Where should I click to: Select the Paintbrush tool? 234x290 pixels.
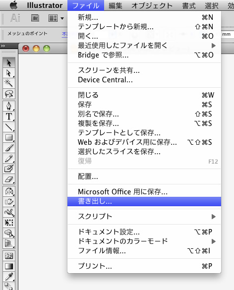(9, 148)
